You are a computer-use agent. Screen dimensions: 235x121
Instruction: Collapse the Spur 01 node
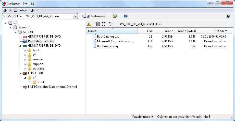[15, 32]
